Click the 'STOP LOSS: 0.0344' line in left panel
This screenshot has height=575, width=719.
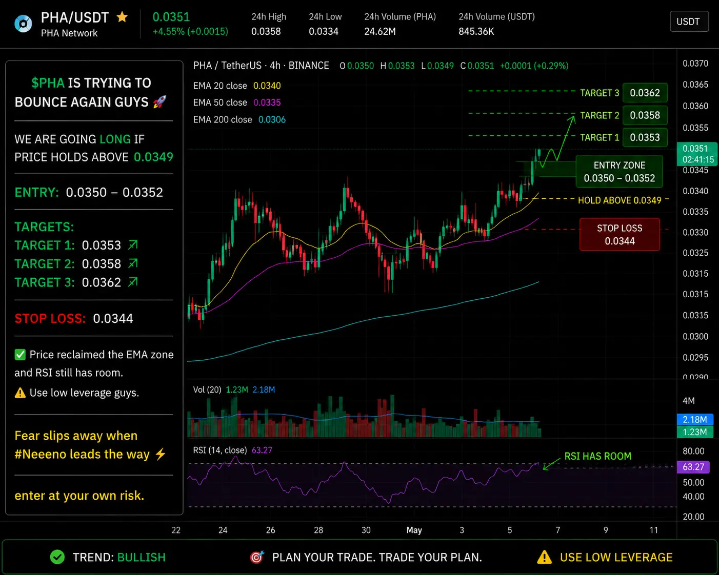(74, 318)
